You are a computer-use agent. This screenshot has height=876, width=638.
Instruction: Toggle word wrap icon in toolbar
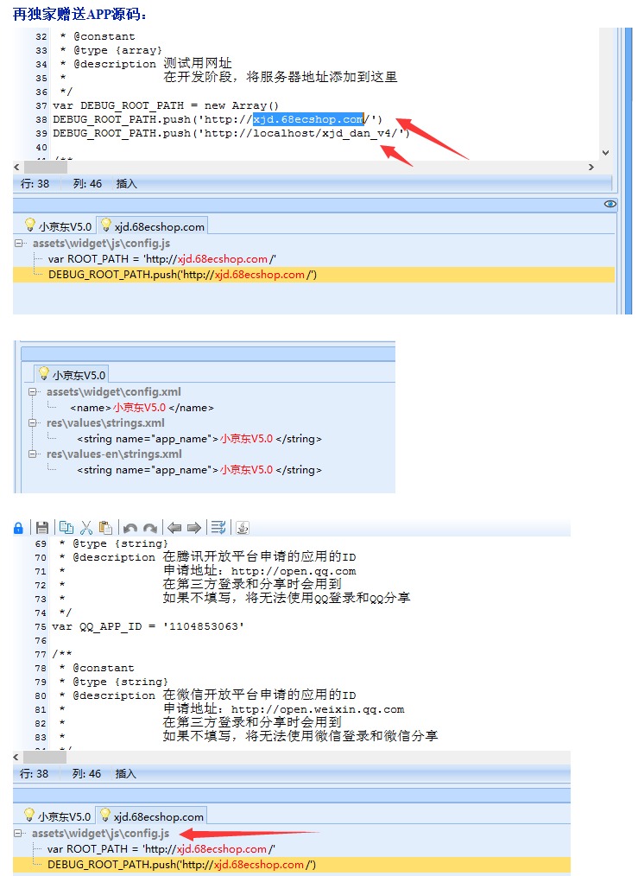pyautogui.click(x=218, y=528)
